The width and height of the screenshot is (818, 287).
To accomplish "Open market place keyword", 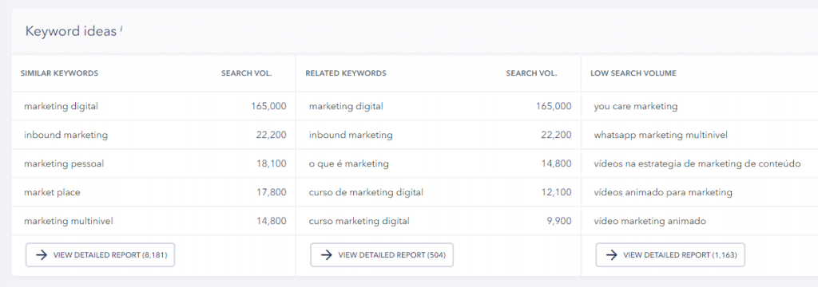I will click(52, 192).
